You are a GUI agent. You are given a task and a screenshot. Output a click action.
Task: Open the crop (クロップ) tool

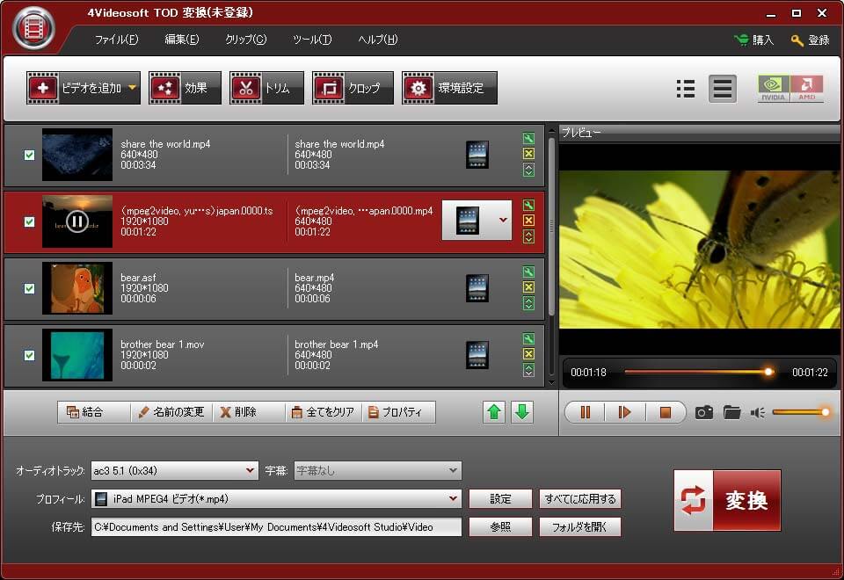pyautogui.click(x=353, y=88)
